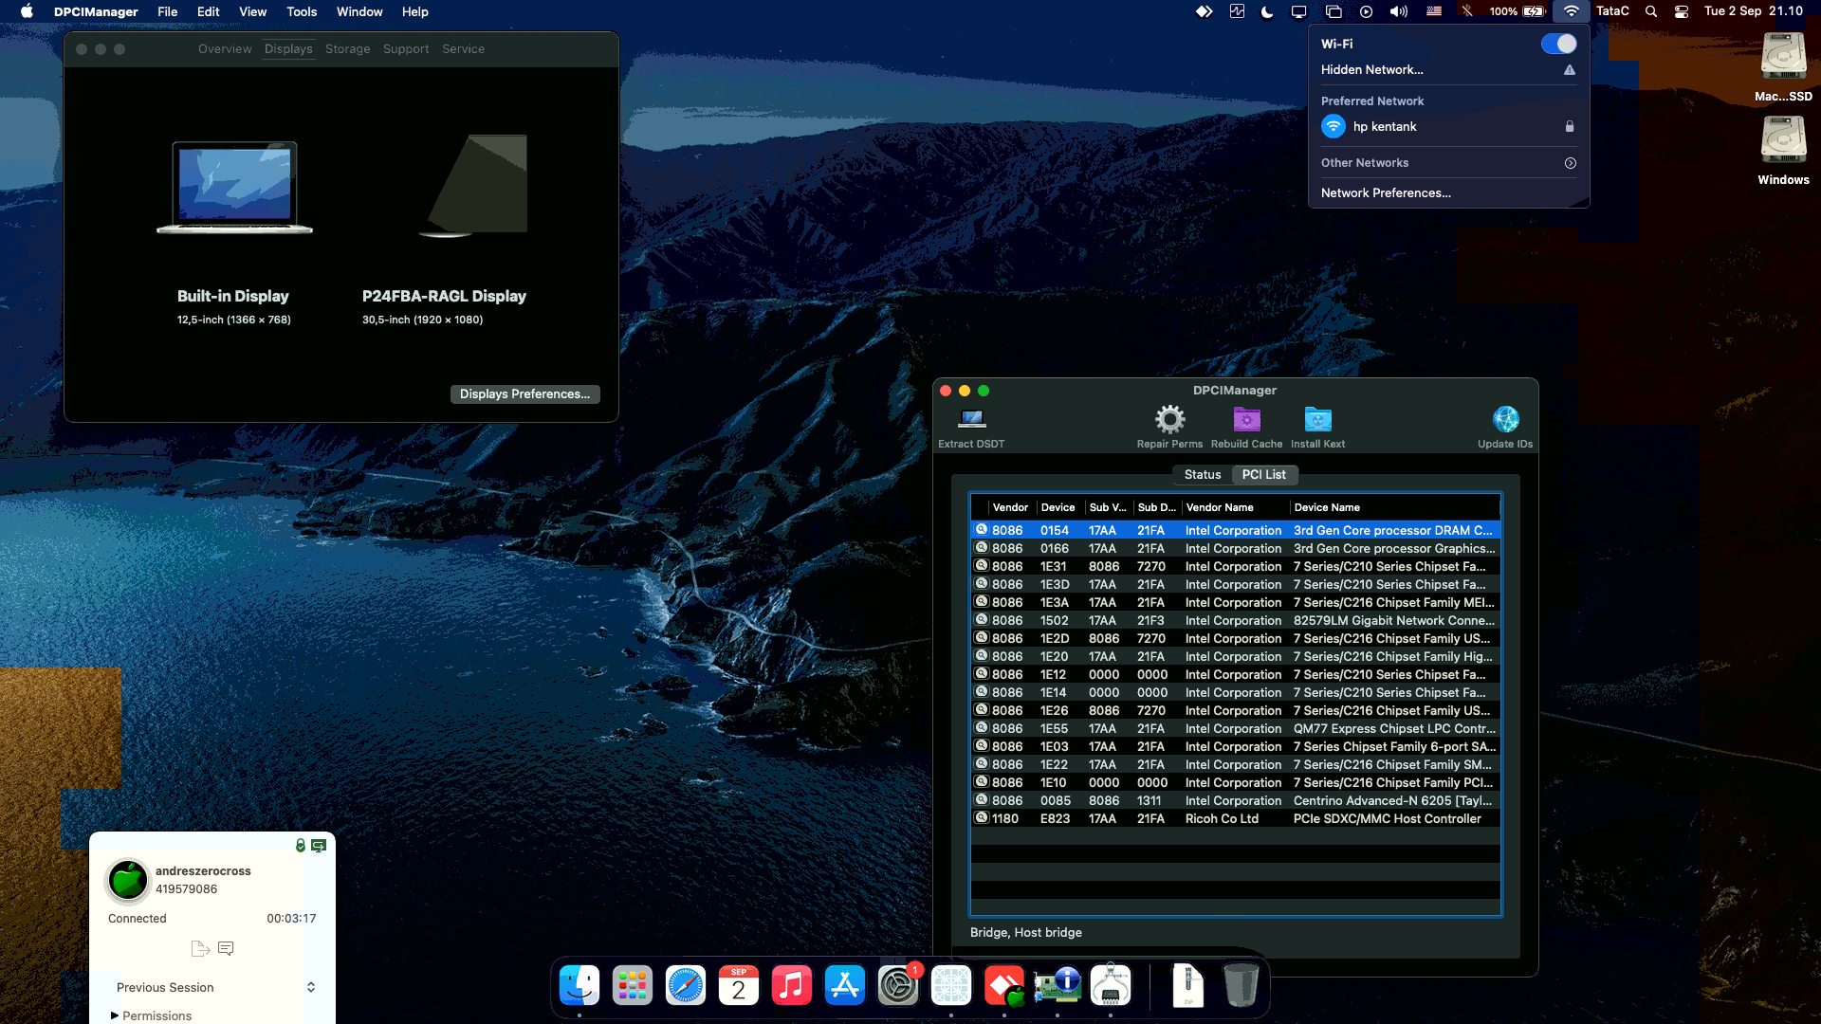Switch to the Status view in DPCIManager
Screen dimensions: 1821x1024
click(x=1202, y=474)
